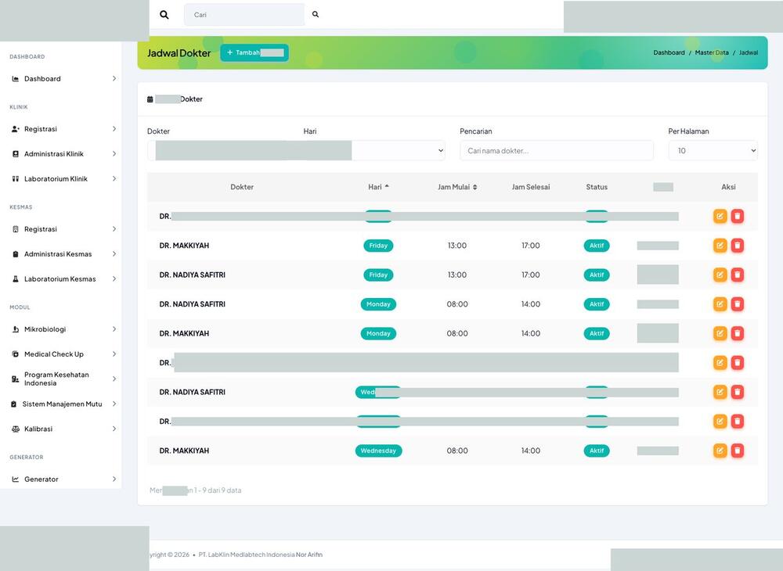
Task: Focus the top Cari search field
Action: click(x=244, y=14)
